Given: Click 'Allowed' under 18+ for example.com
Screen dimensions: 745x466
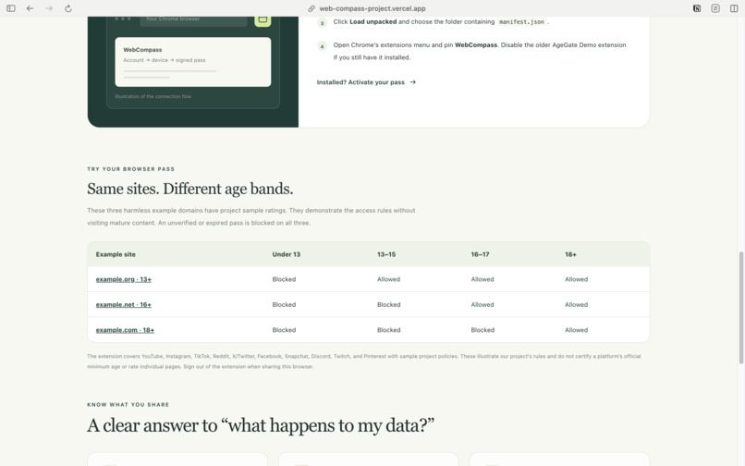Looking at the screenshot, I should coord(577,329).
